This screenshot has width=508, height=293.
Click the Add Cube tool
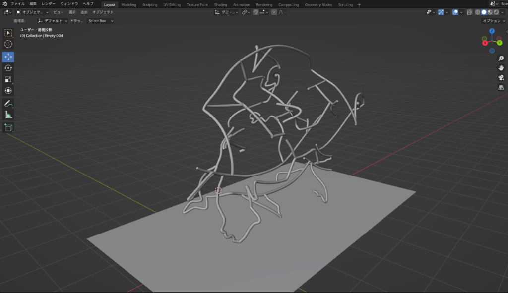point(8,127)
